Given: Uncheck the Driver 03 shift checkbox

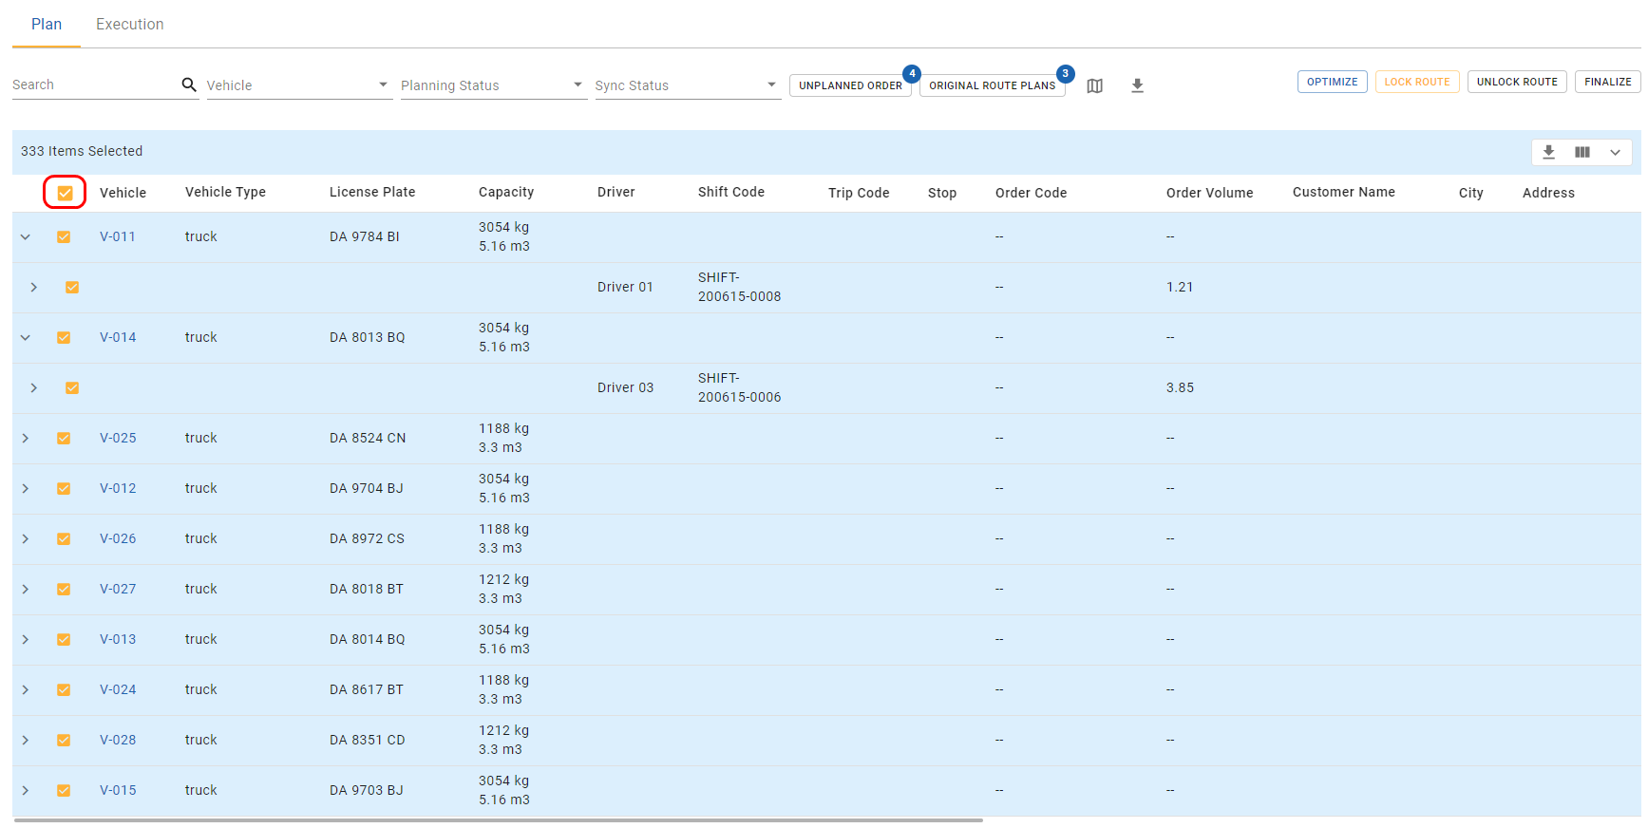Looking at the screenshot, I should (x=72, y=387).
